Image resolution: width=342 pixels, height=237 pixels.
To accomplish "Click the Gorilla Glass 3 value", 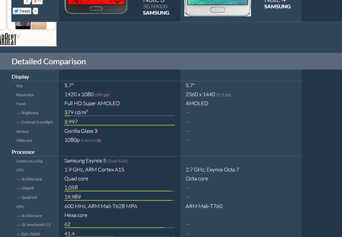I will pyautogui.click(x=81, y=131).
